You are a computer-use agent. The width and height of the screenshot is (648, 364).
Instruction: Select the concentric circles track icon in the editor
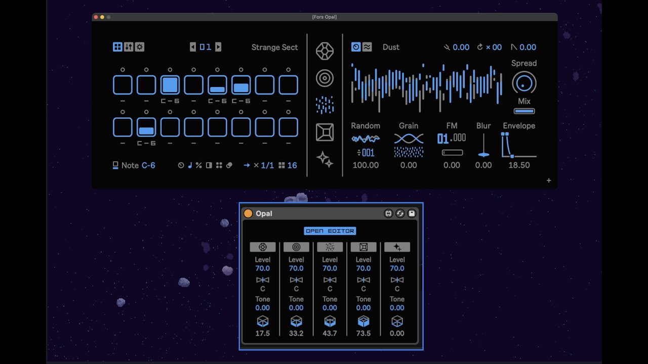pos(325,78)
